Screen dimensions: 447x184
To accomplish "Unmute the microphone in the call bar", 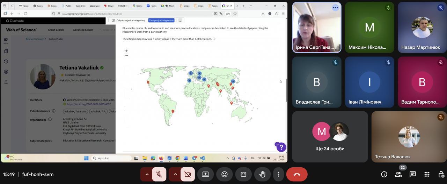I will 159,174.
